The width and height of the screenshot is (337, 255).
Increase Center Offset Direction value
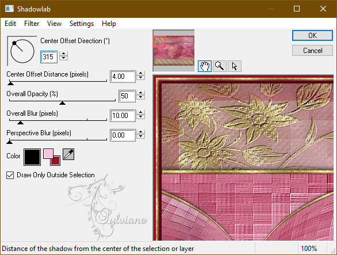(x=64, y=54)
